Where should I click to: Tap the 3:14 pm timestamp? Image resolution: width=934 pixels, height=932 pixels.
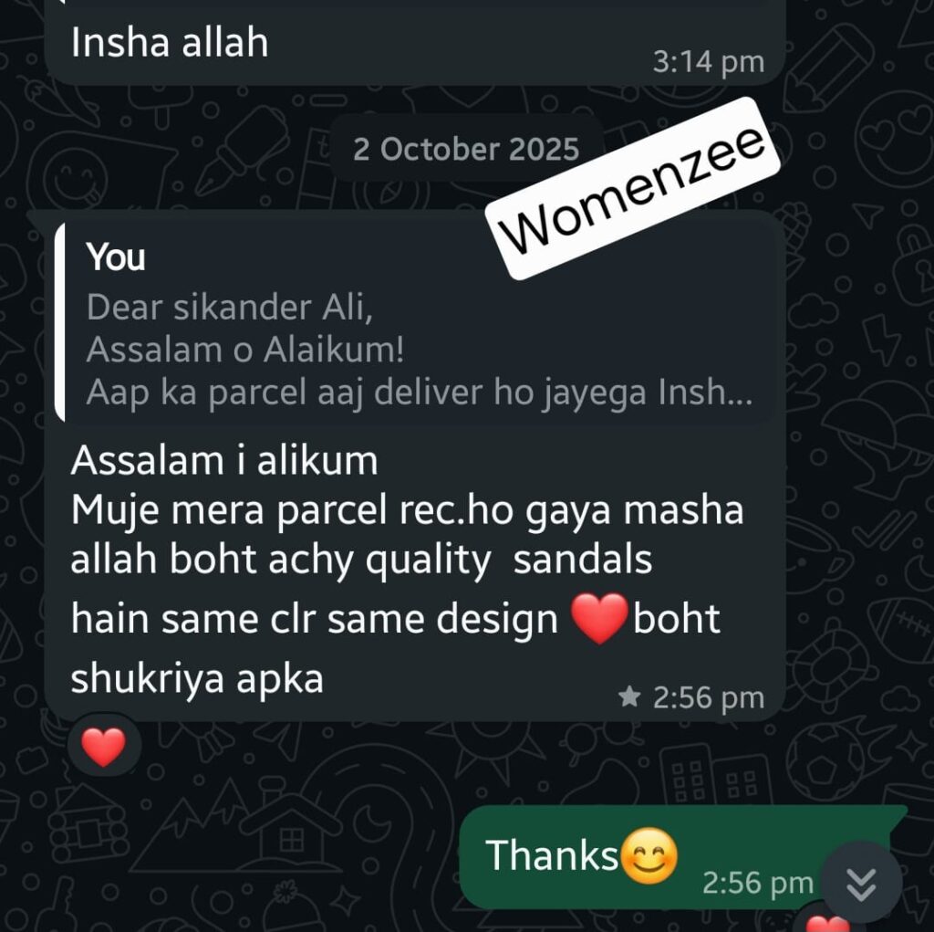[708, 62]
